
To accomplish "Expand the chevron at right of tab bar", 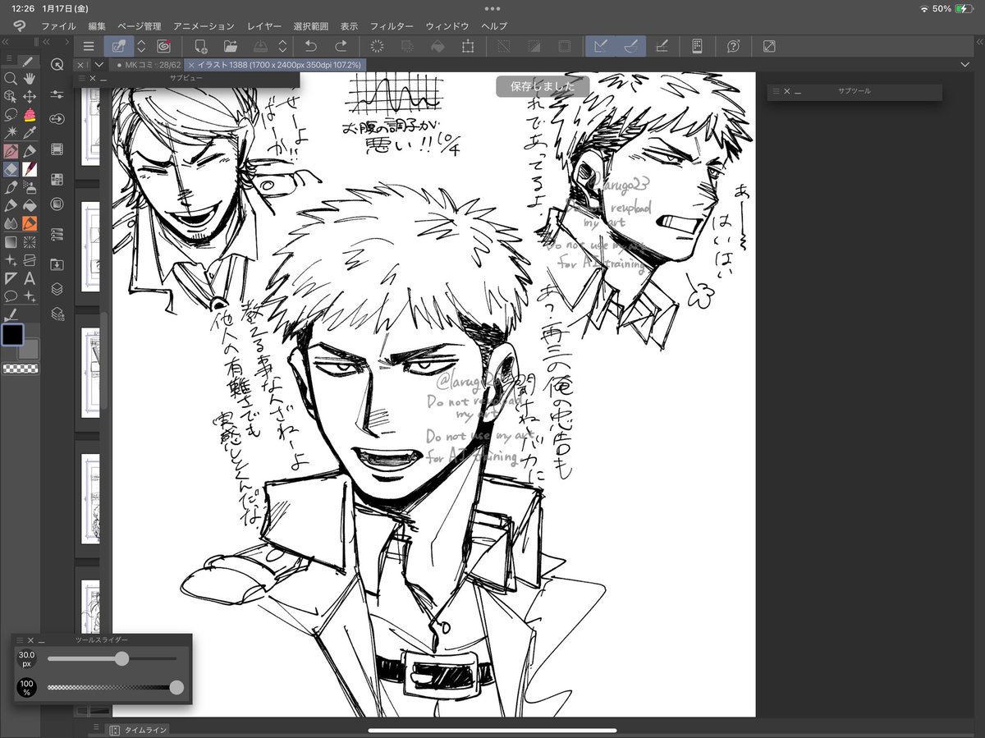I will pyautogui.click(x=964, y=64).
